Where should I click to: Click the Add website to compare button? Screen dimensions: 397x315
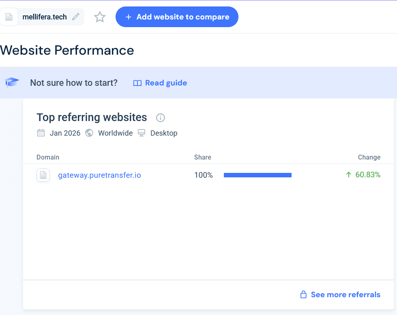177,17
